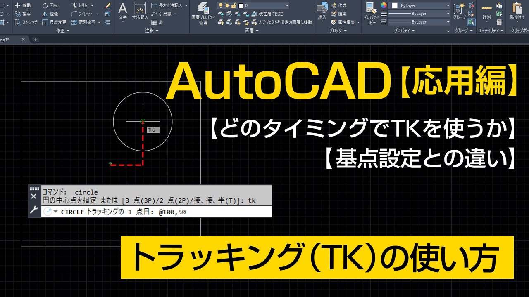Expand the 修正 (Modify) panel
This screenshot has height=297, width=529.
click(x=63, y=31)
